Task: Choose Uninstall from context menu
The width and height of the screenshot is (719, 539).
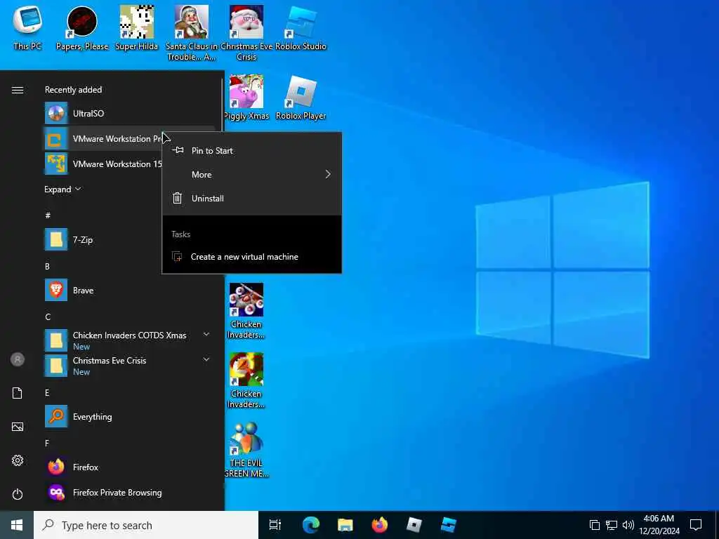Action: 252,198
